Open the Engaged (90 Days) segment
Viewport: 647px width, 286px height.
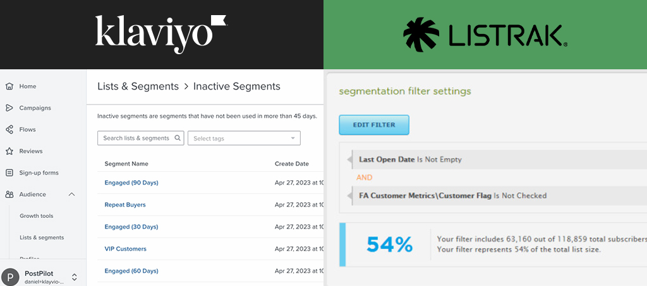131,183
